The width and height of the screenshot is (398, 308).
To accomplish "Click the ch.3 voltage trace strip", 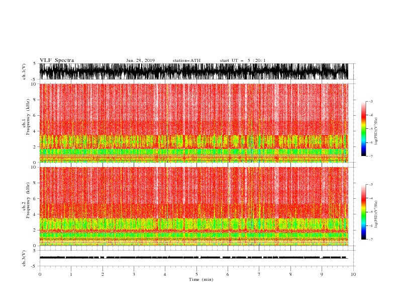I will (193, 258).
